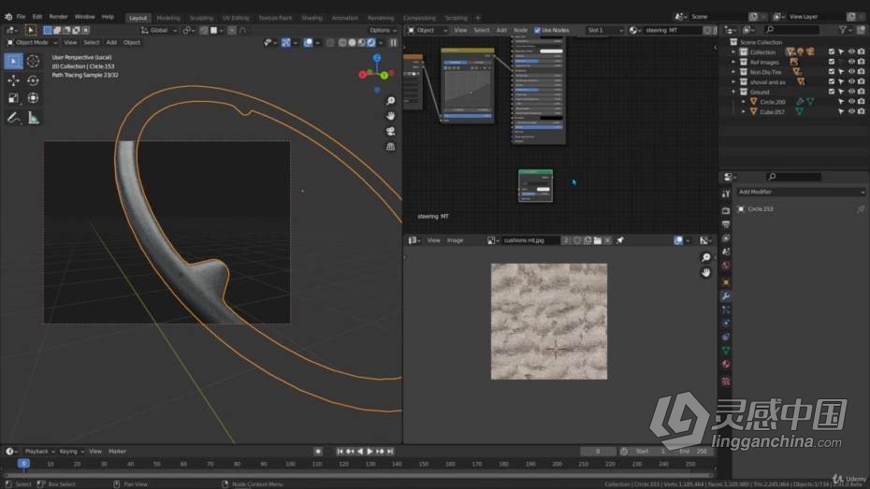Uncheck the Ref Images collection checkbox
The width and height of the screenshot is (870, 489).
[x=831, y=62]
